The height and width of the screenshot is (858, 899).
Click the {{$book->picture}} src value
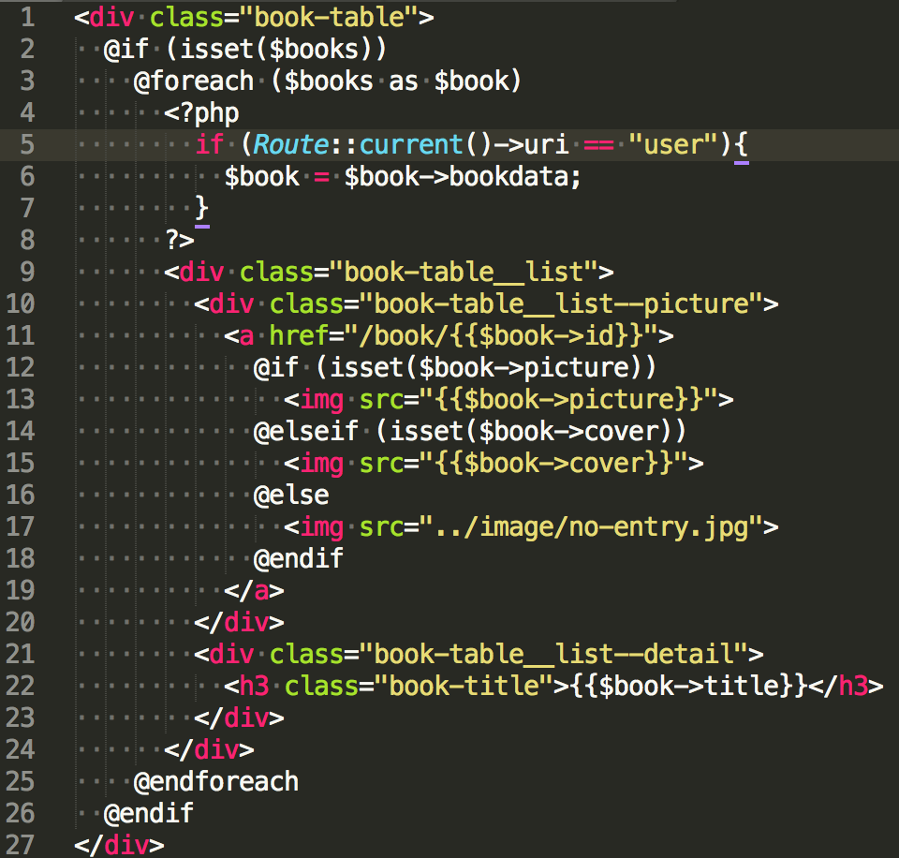pos(568,399)
